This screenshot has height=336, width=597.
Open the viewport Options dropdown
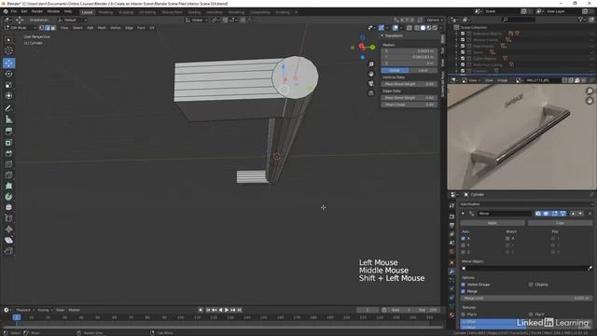pyautogui.click(x=435, y=20)
